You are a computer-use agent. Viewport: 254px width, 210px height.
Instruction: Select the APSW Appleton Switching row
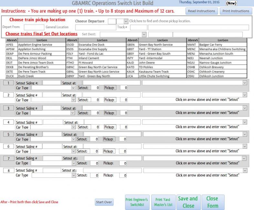click(x=36, y=49)
